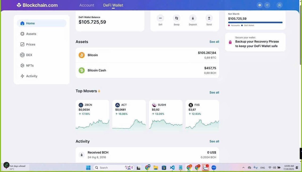
Task: Open the volume control in tray
Action: [x=274, y=167]
